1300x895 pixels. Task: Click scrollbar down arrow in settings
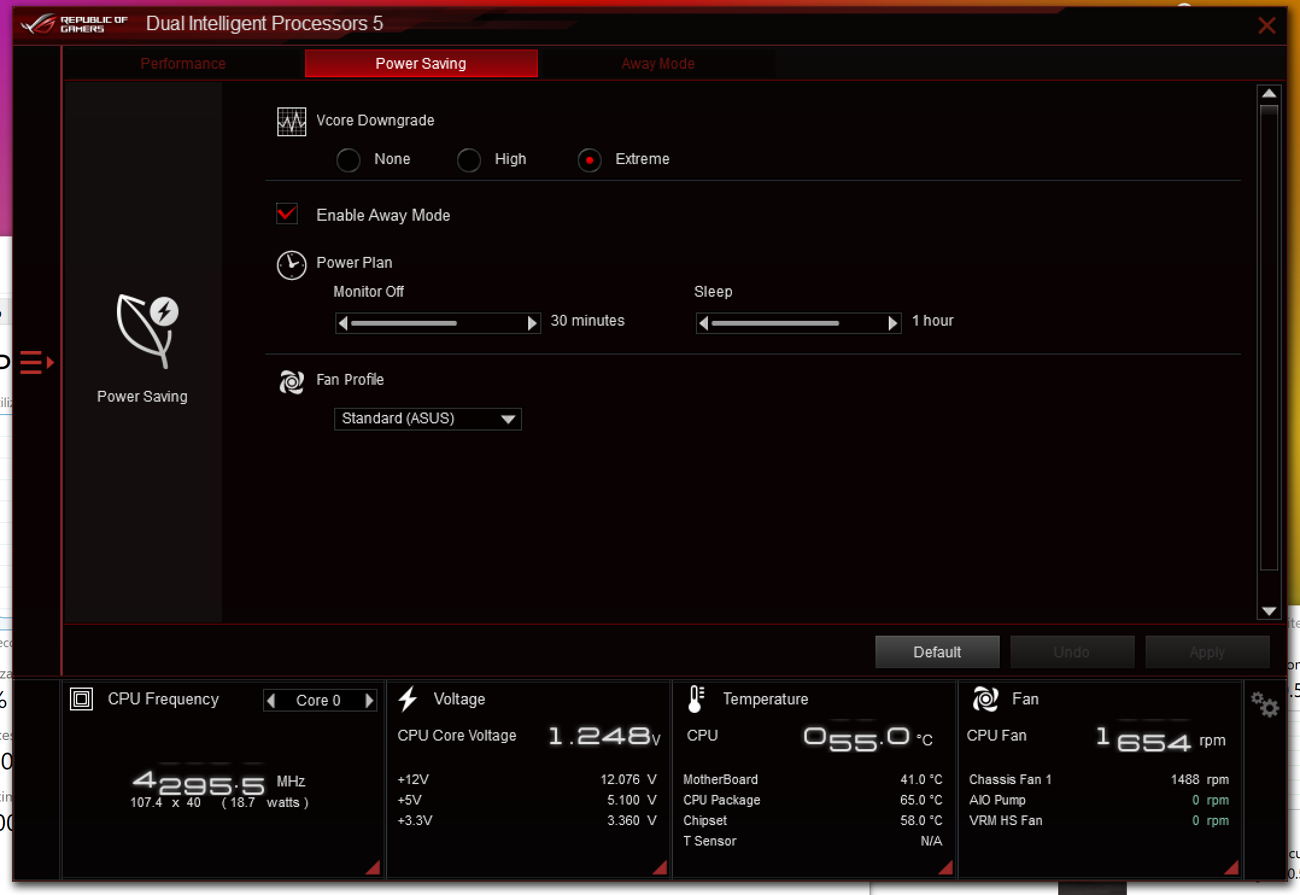1269,611
